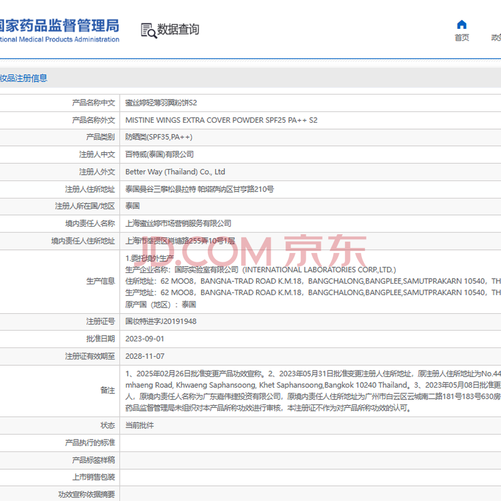Open the 首页 navigation text link
Image resolution: width=501 pixels, height=501 pixels.
point(462,38)
